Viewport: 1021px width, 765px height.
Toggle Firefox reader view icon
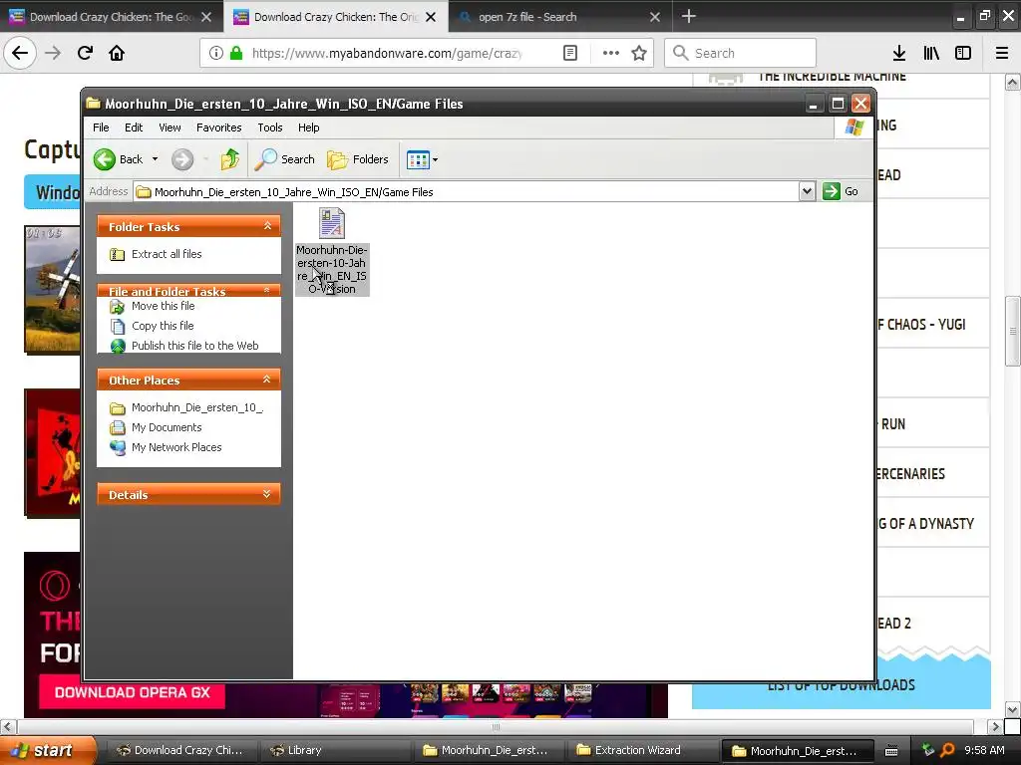[x=570, y=54]
